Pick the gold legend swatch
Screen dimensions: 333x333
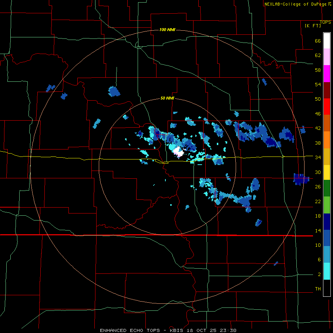click(x=327, y=157)
